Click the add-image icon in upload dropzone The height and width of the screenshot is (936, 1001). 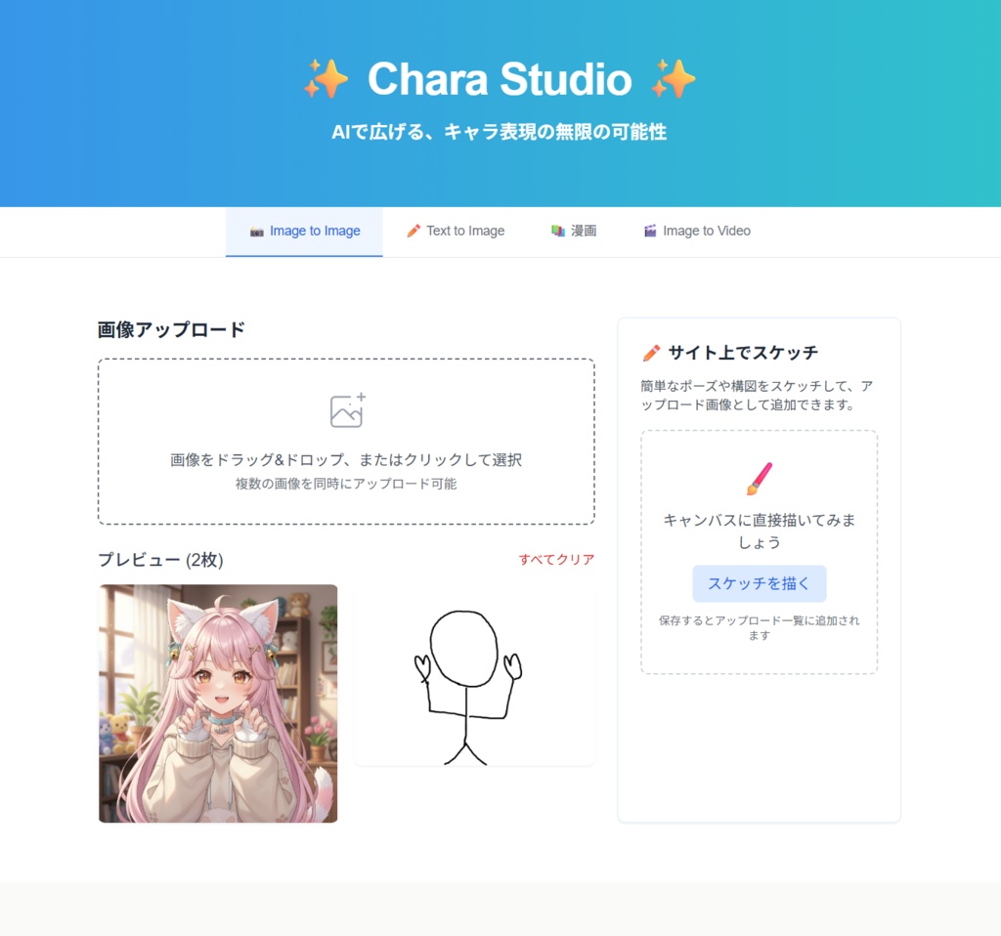[x=347, y=410]
